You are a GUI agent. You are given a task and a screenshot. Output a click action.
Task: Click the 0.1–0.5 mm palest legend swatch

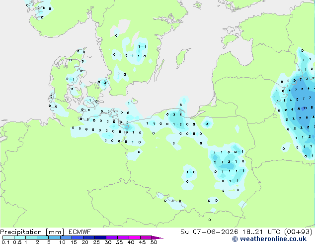tap(8, 238)
